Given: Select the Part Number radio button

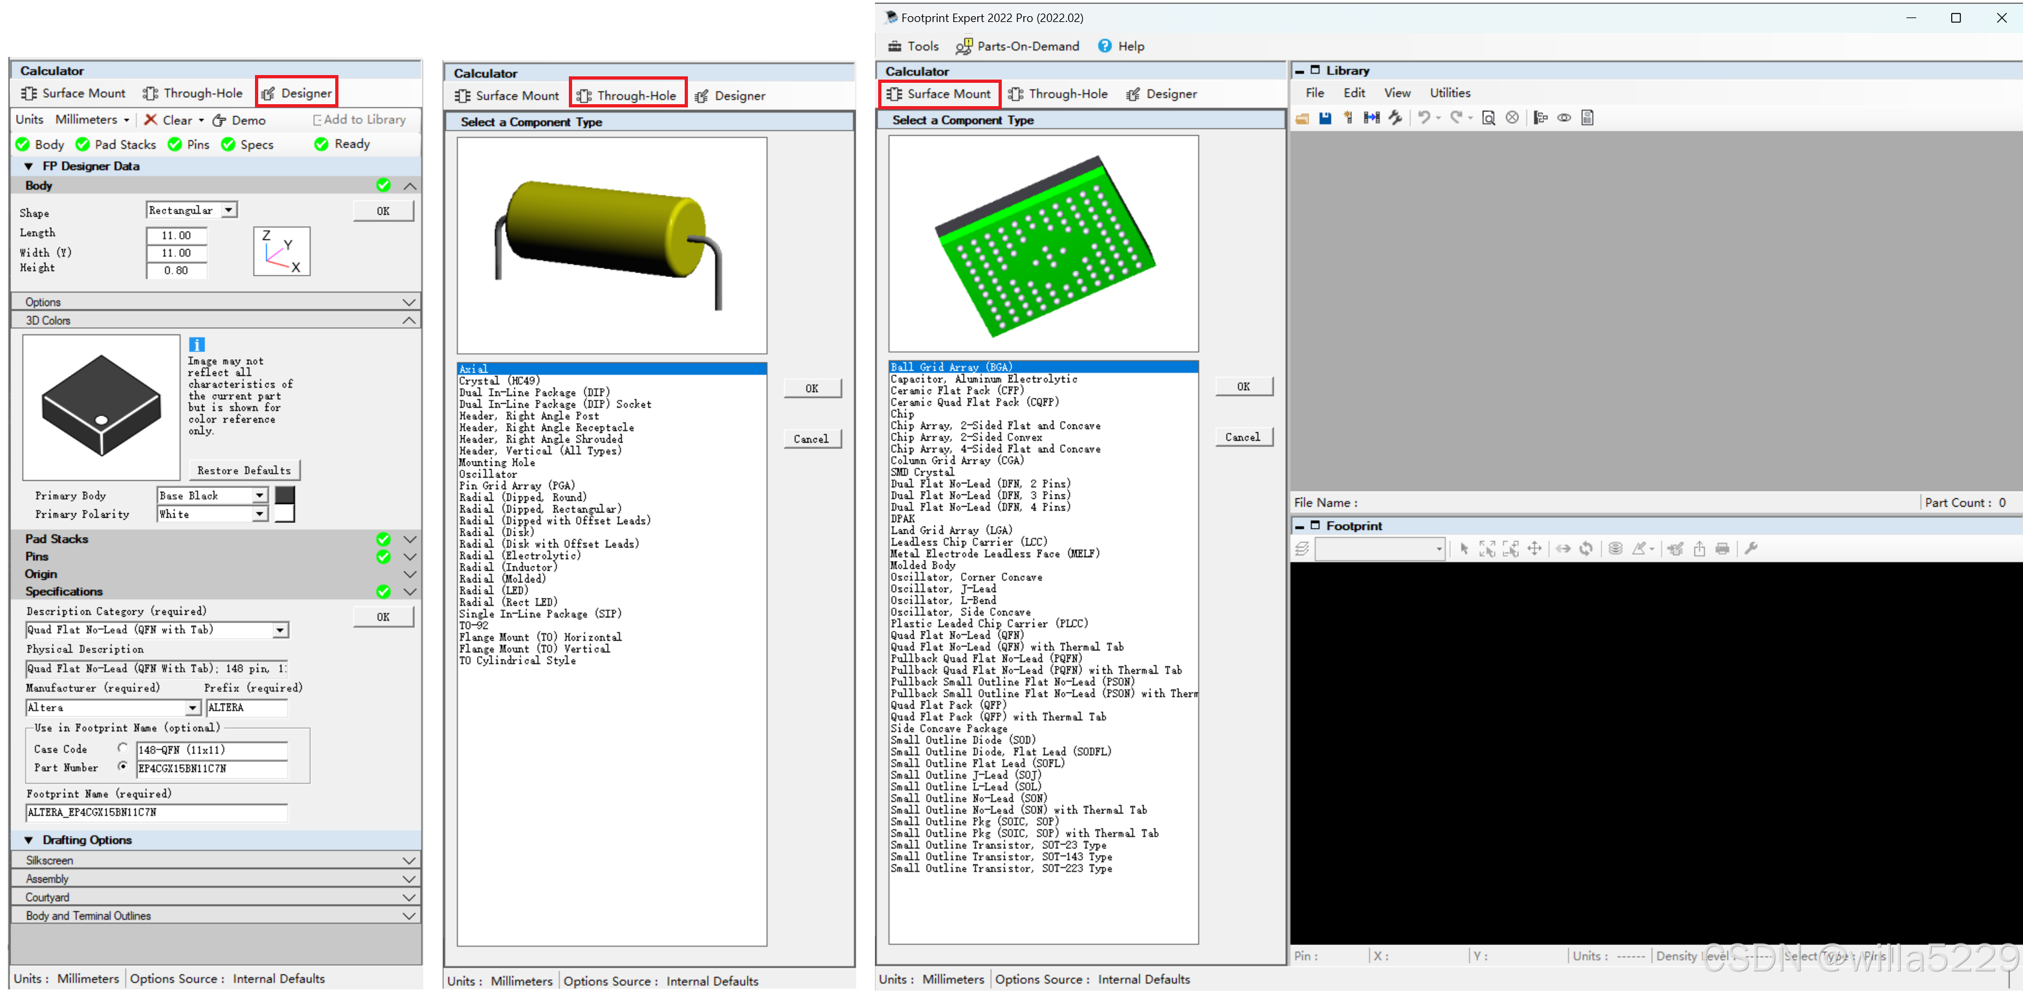Looking at the screenshot, I should (122, 767).
